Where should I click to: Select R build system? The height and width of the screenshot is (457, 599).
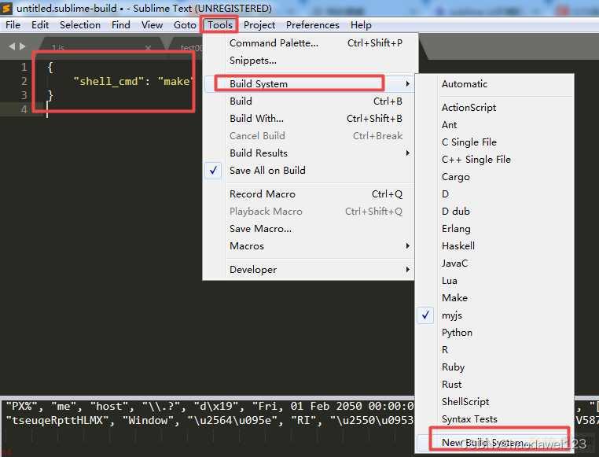[x=495, y=349]
